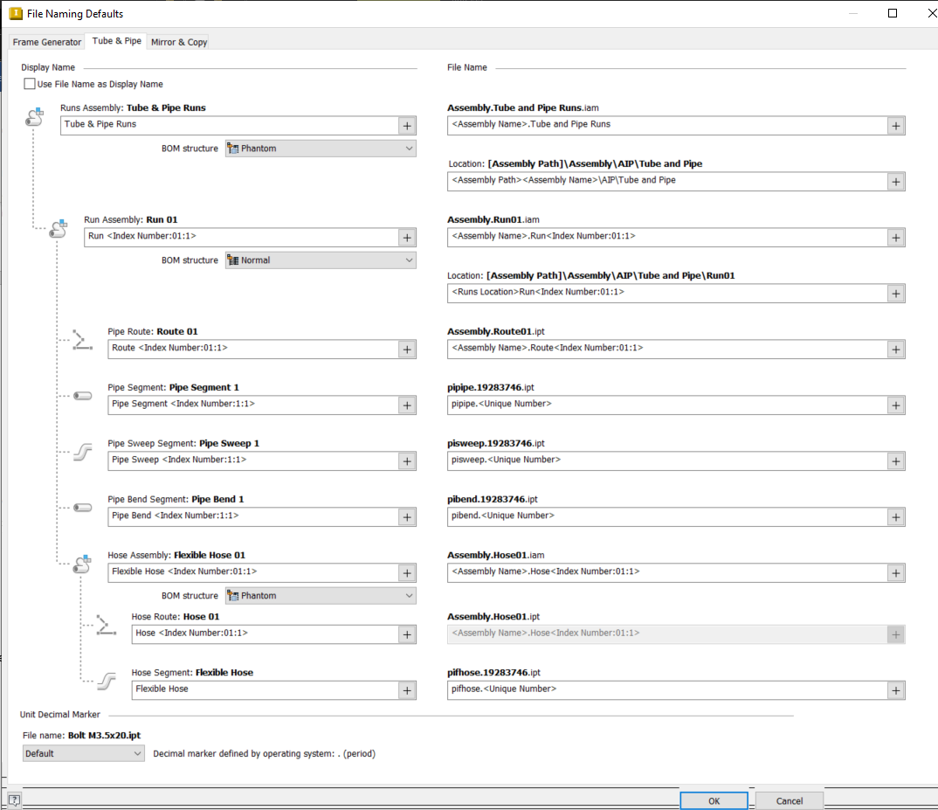Edit the Assembly Name.Route file name field
This screenshot has width=938, height=810.
pos(667,350)
